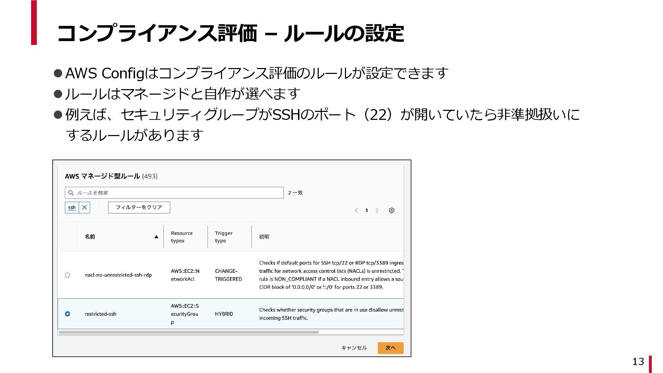The image size is (663, 373).
Task: Click the restricted-ssh rule name
Action: (100, 314)
